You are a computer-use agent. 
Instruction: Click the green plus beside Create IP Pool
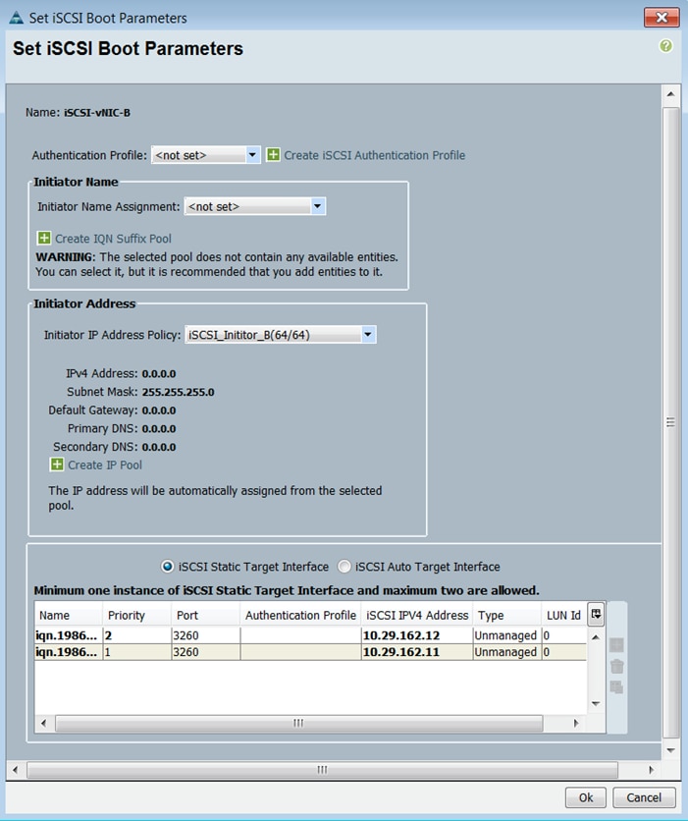pos(57,465)
